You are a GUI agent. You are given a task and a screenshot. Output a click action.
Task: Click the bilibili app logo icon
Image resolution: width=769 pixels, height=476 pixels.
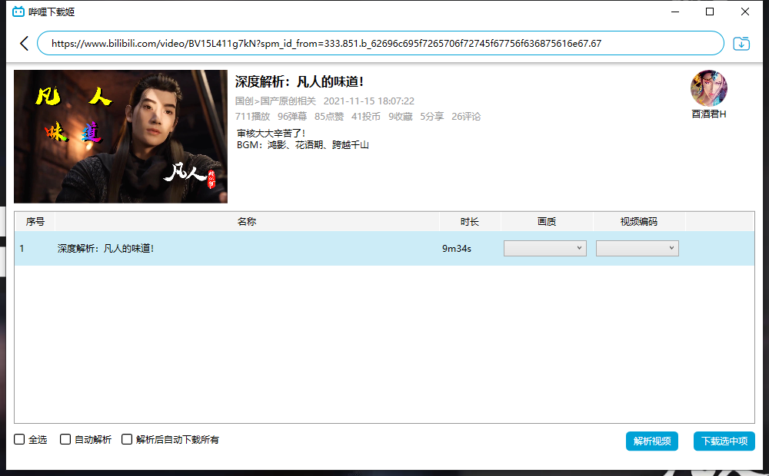click(x=18, y=12)
